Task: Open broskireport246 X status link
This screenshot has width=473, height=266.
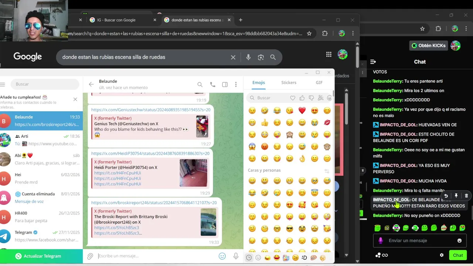Action: (154, 202)
